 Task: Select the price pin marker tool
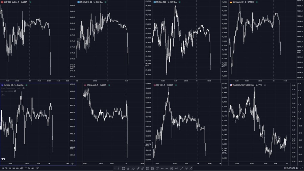[x=186, y=169]
